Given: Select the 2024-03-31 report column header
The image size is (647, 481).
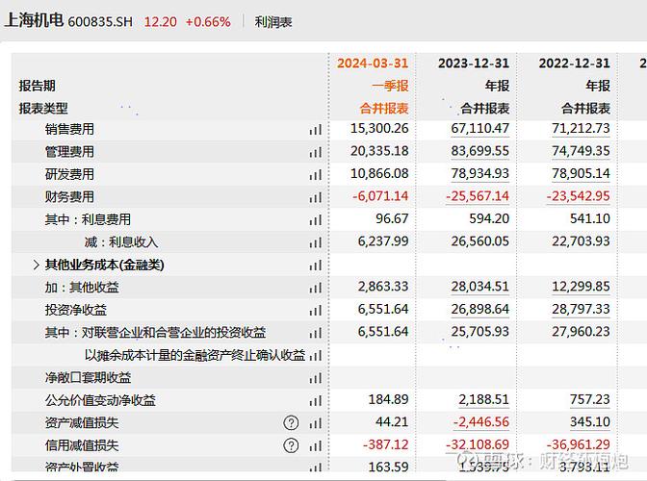Looking at the screenshot, I should point(373,63).
